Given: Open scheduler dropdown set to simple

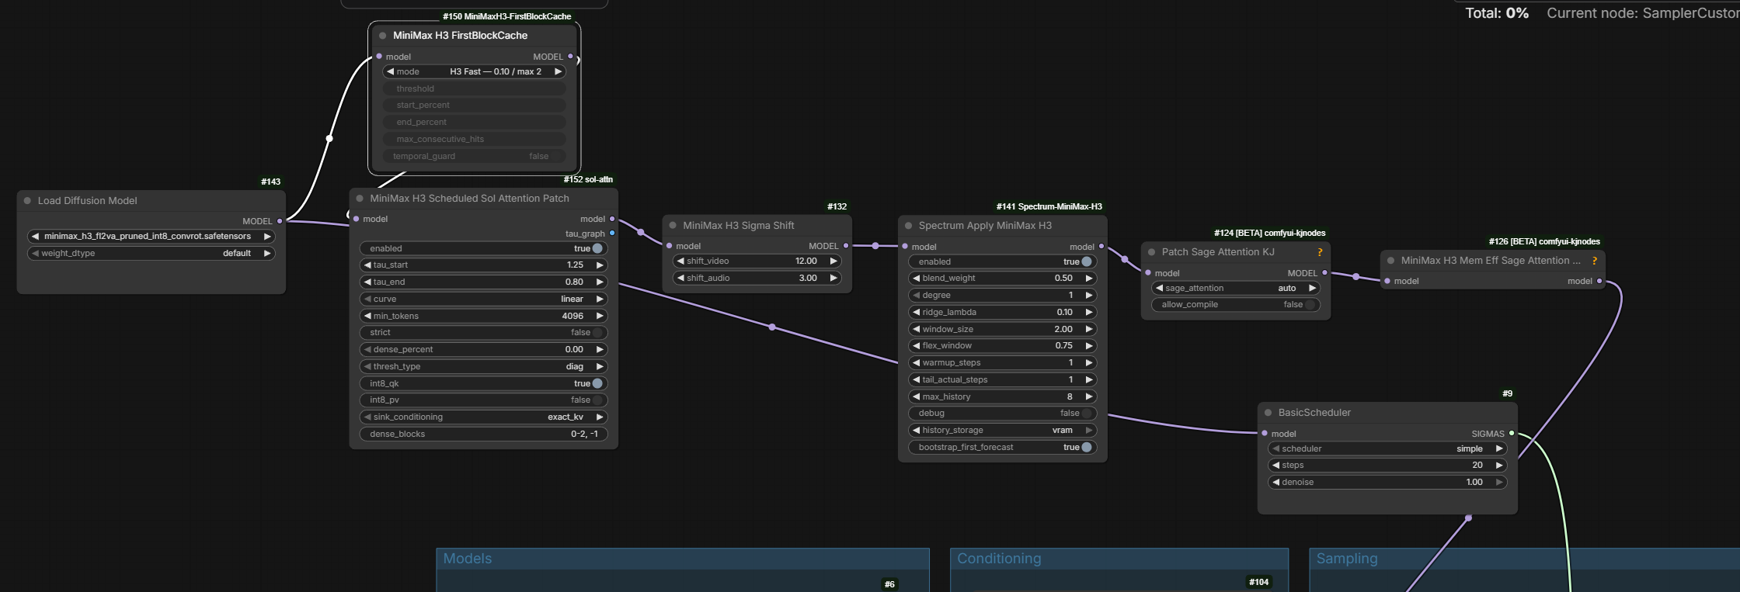Looking at the screenshot, I should [1387, 448].
